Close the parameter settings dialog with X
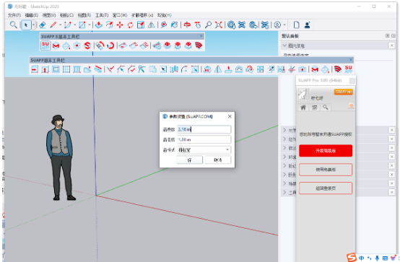 230,116
